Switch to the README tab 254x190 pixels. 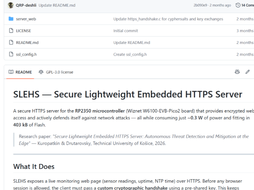[20, 72]
